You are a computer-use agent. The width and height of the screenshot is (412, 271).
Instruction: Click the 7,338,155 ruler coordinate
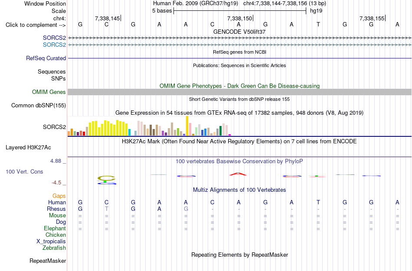click(x=372, y=18)
